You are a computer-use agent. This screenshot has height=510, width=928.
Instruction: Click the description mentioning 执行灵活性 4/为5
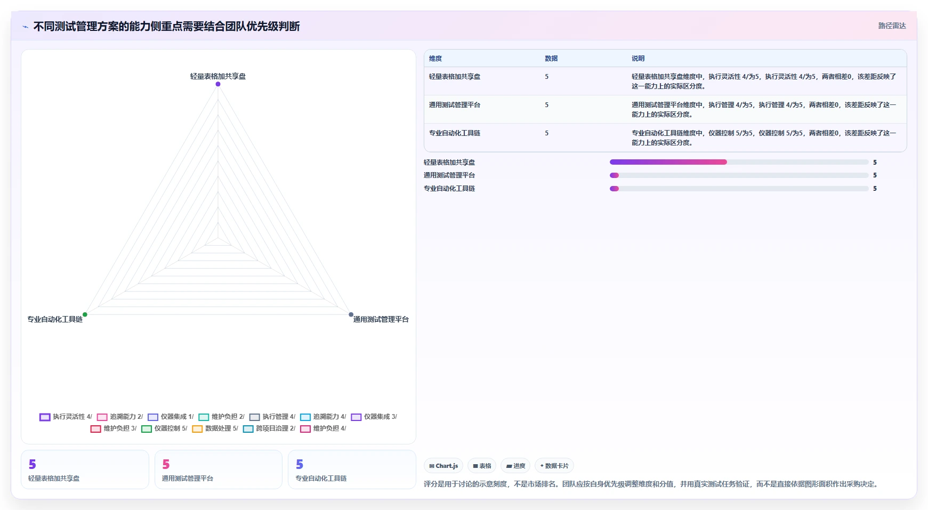point(764,82)
